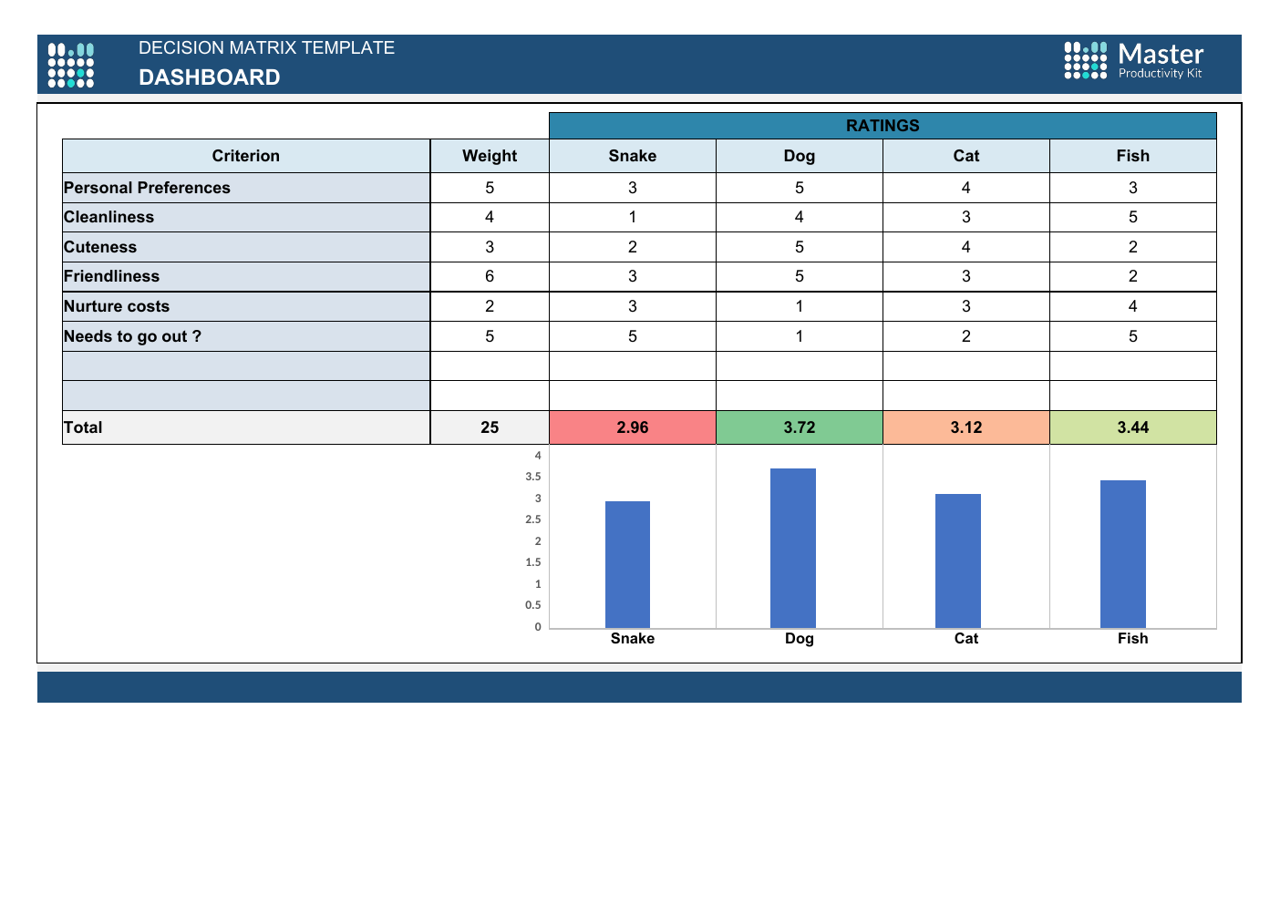Screen dimensions: 1280x905
Task: Click the Snake bar in the chart
Action: point(628,564)
